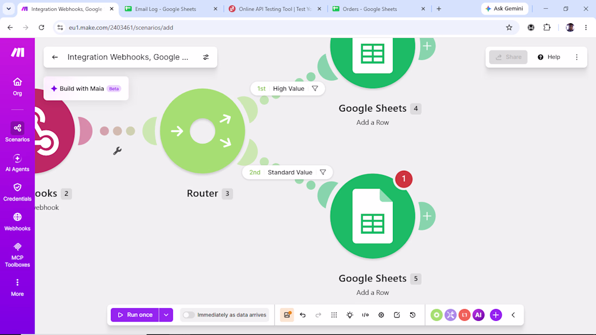Click the green flow control favorite icon
Image resolution: width=596 pixels, height=335 pixels.
(436, 315)
